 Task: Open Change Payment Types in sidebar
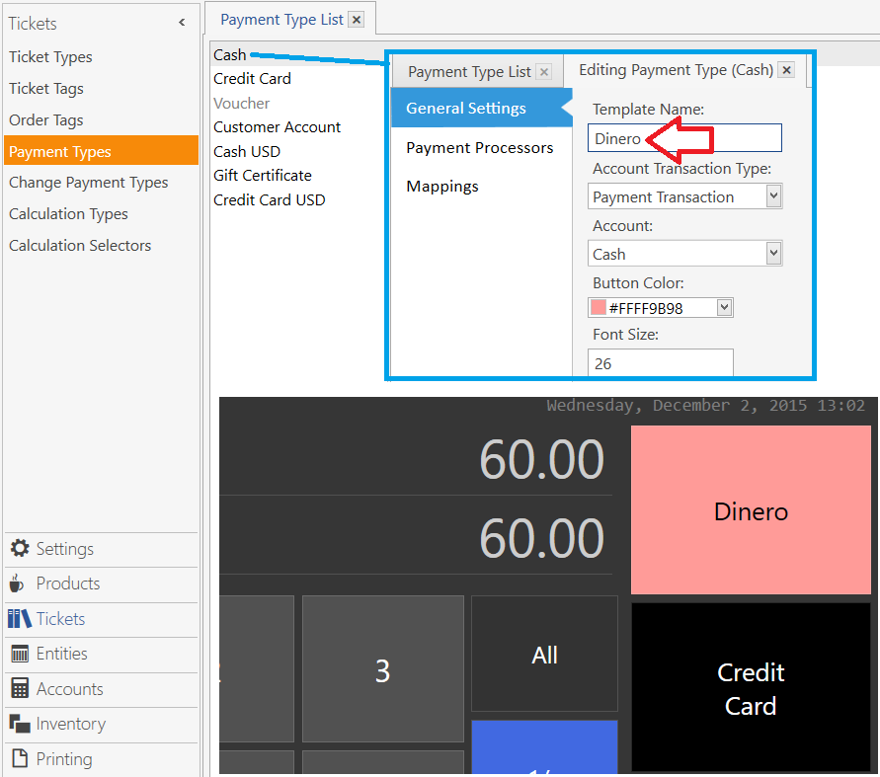coord(88,183)
